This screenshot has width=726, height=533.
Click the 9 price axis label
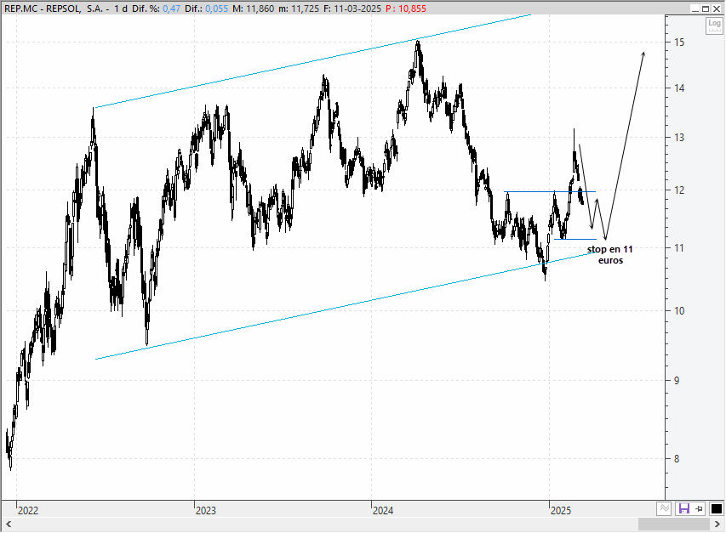tap(677, 381)
